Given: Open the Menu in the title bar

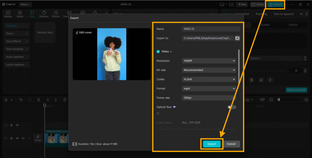Looking at the screenshot, I should (x=25, y=5).
